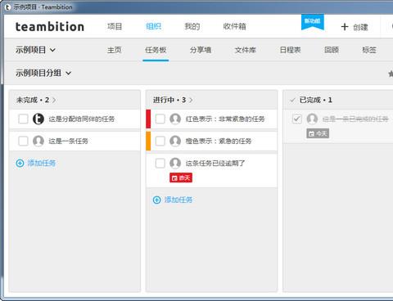Uncheck the completed task checkbox

click(297, 119)
